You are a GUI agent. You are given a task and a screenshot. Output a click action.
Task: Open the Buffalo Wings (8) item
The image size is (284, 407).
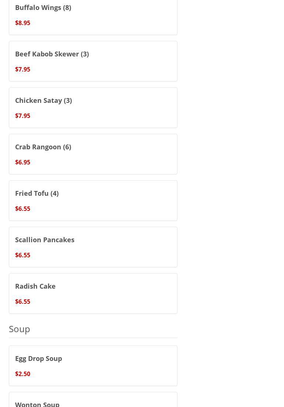(x=43, y=7)
